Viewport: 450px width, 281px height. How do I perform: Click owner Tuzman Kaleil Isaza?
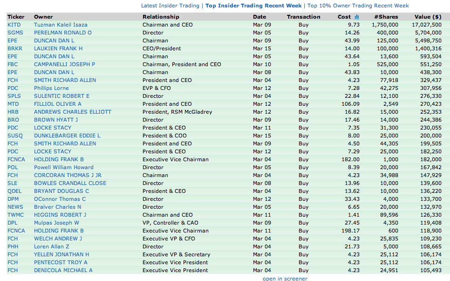[x=61, y=25]
